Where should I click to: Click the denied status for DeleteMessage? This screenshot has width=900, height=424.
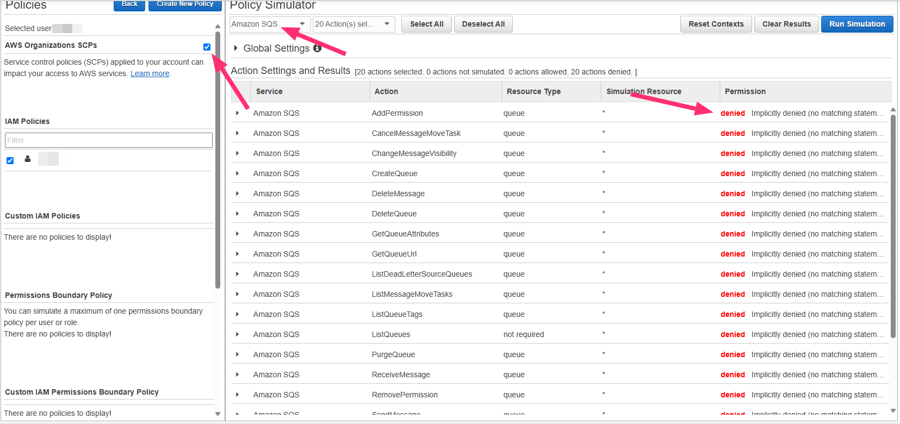[x=733, y=194]
